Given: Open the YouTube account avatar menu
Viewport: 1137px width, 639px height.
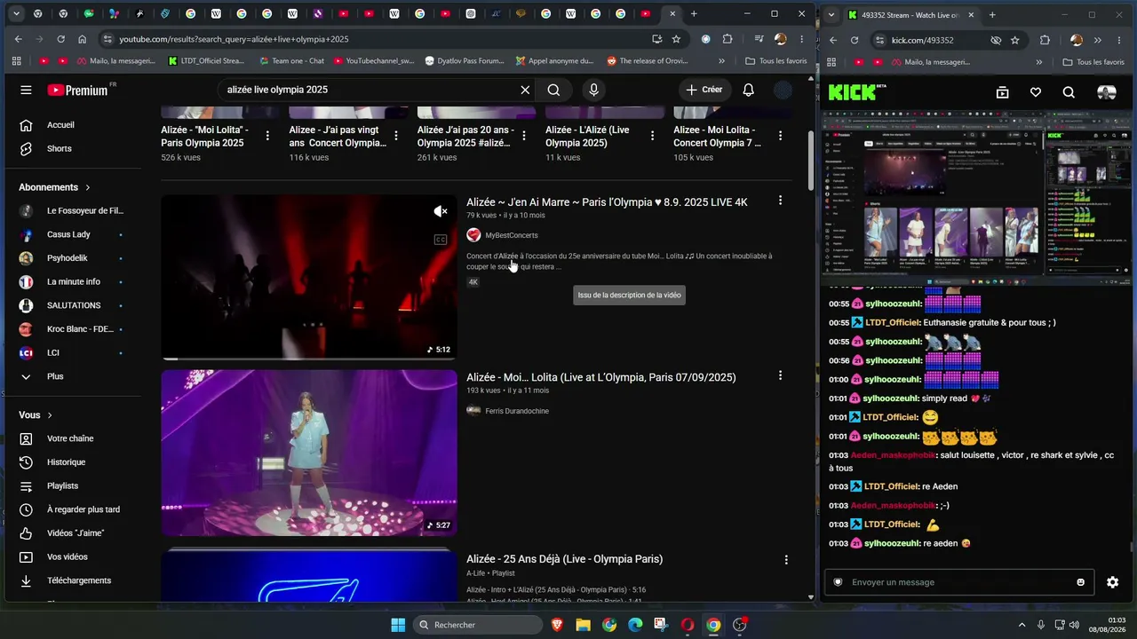Looking at the screenshot, I should click(x=783, y=90).
